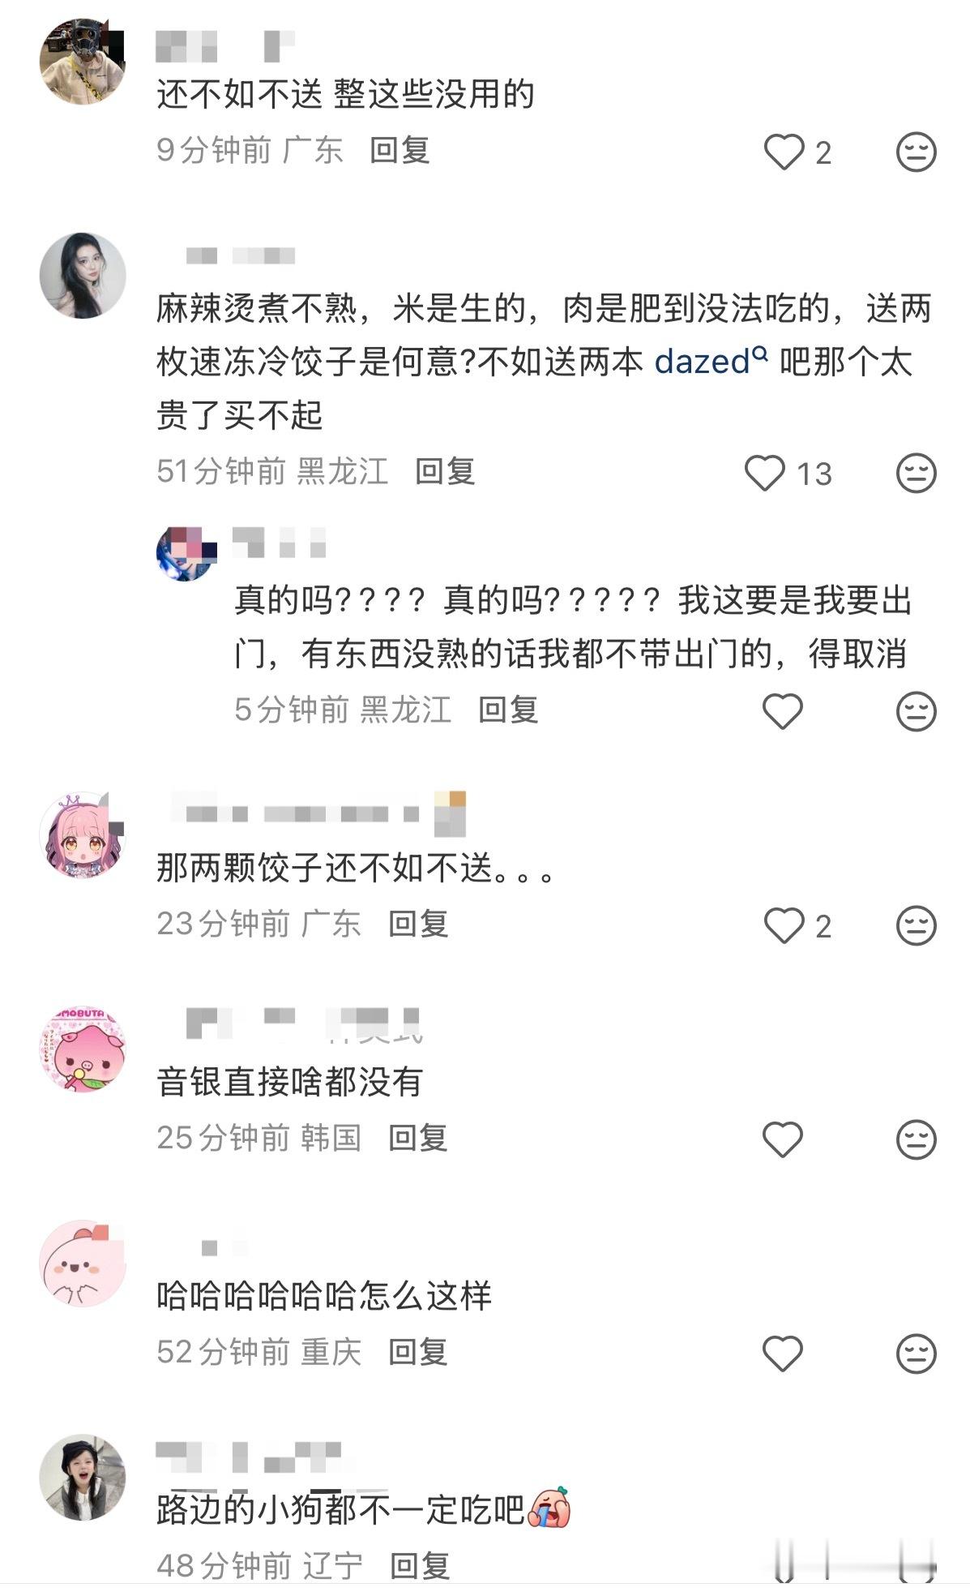
Task: Dislike the 还不如不送 整这些没用的 comment
Action: (x=917, y=152)
